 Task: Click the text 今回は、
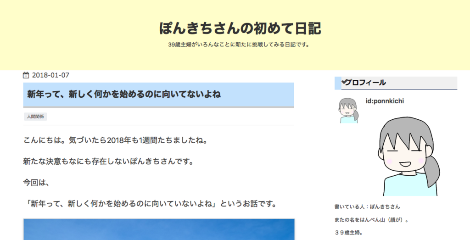coord(36,183)
